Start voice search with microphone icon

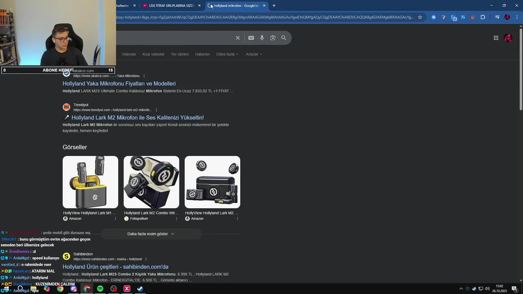262,38
